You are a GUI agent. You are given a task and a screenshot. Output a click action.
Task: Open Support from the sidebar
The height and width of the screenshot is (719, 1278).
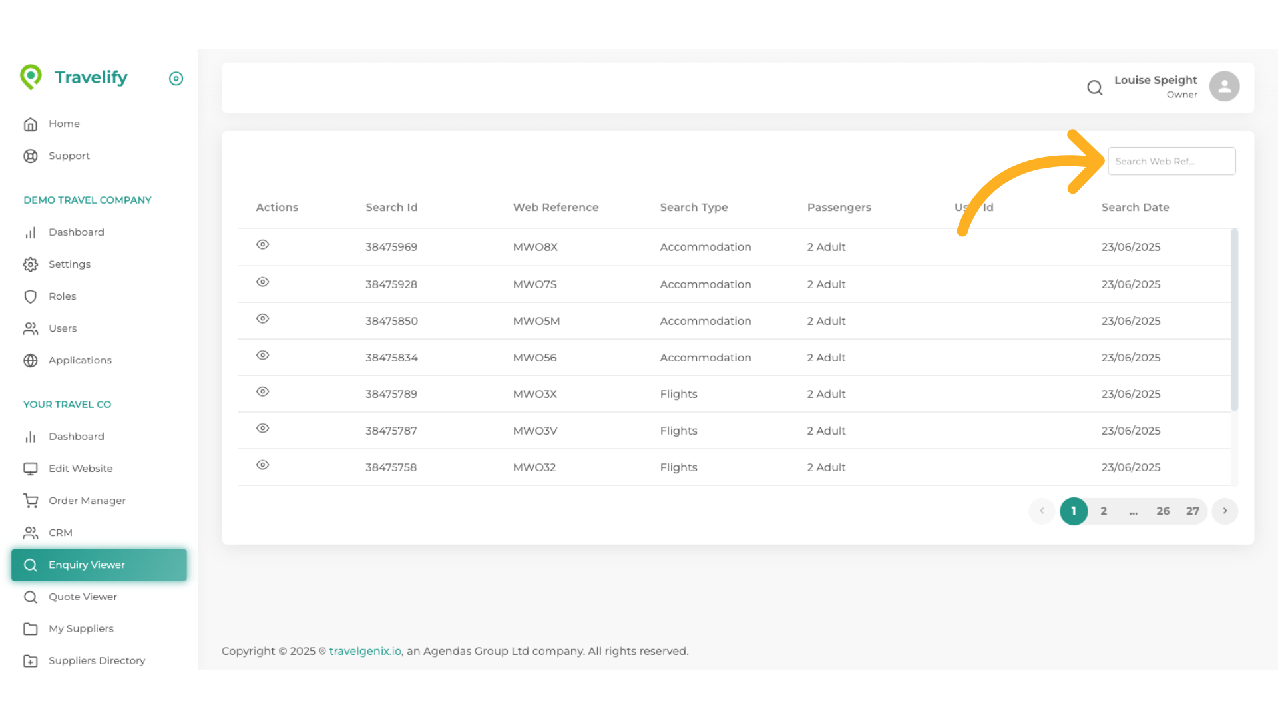coord(69,156)
